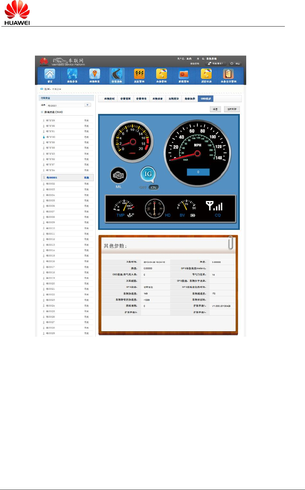
Task: Click the power logout button
Action: (x=235, y=64)
